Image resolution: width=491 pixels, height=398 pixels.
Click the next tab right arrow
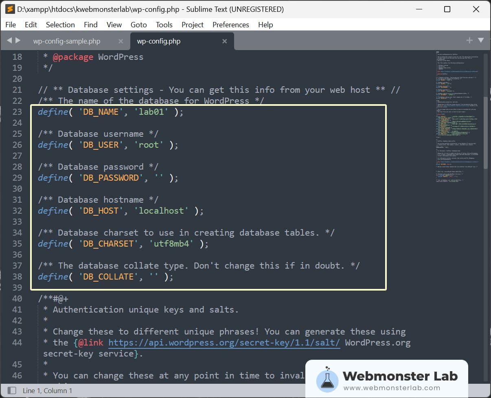[18, 40]
